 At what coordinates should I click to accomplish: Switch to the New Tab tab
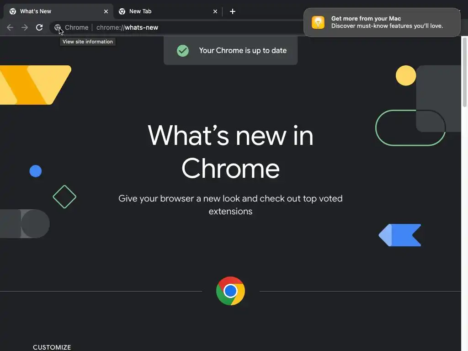[168, 11]
